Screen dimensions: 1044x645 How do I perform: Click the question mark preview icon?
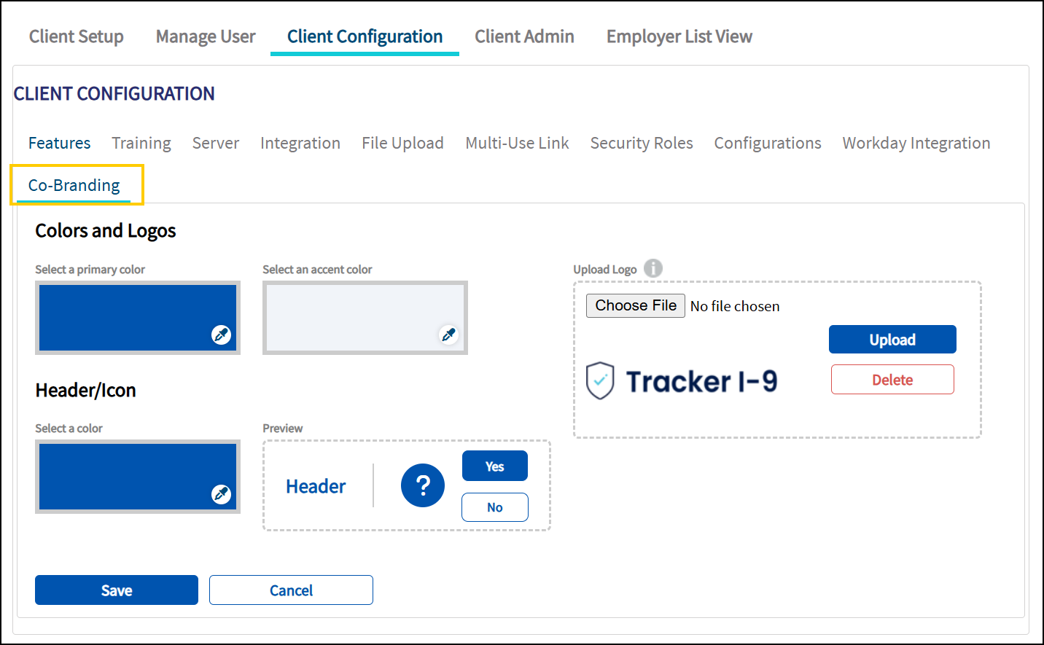(x=423, y=485)
